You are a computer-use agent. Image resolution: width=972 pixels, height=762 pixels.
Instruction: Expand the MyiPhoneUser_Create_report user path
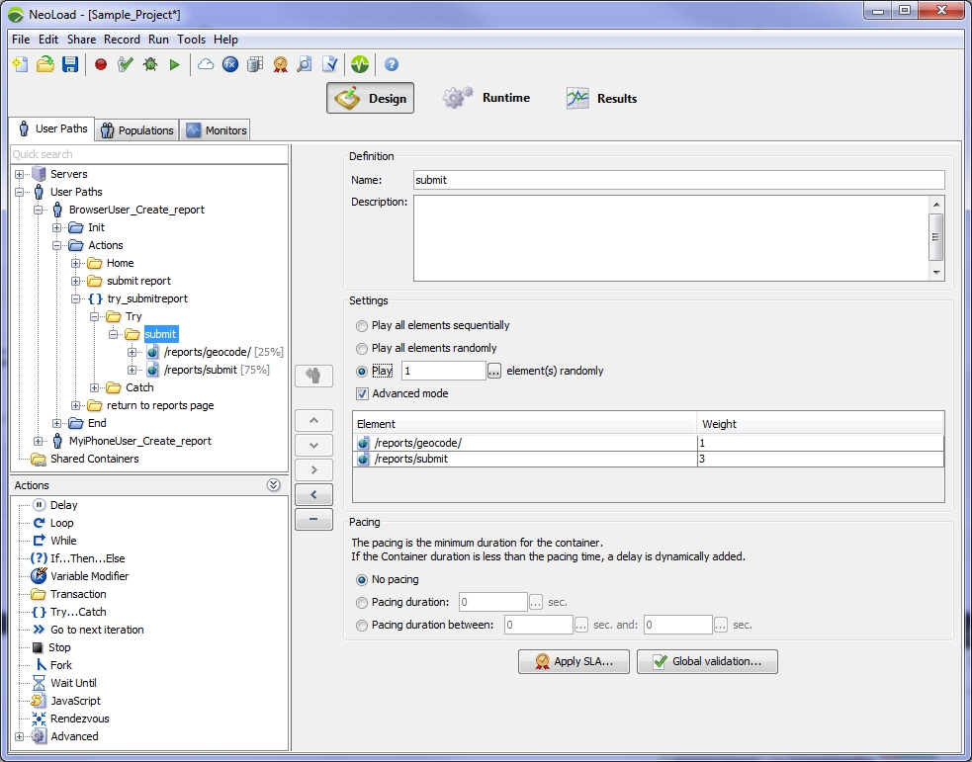40,441
